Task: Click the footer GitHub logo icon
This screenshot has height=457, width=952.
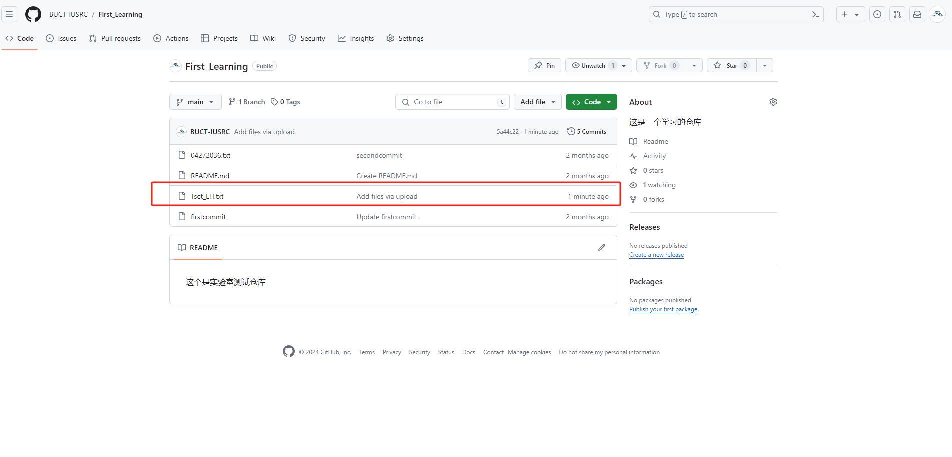Action: point(288,352)
